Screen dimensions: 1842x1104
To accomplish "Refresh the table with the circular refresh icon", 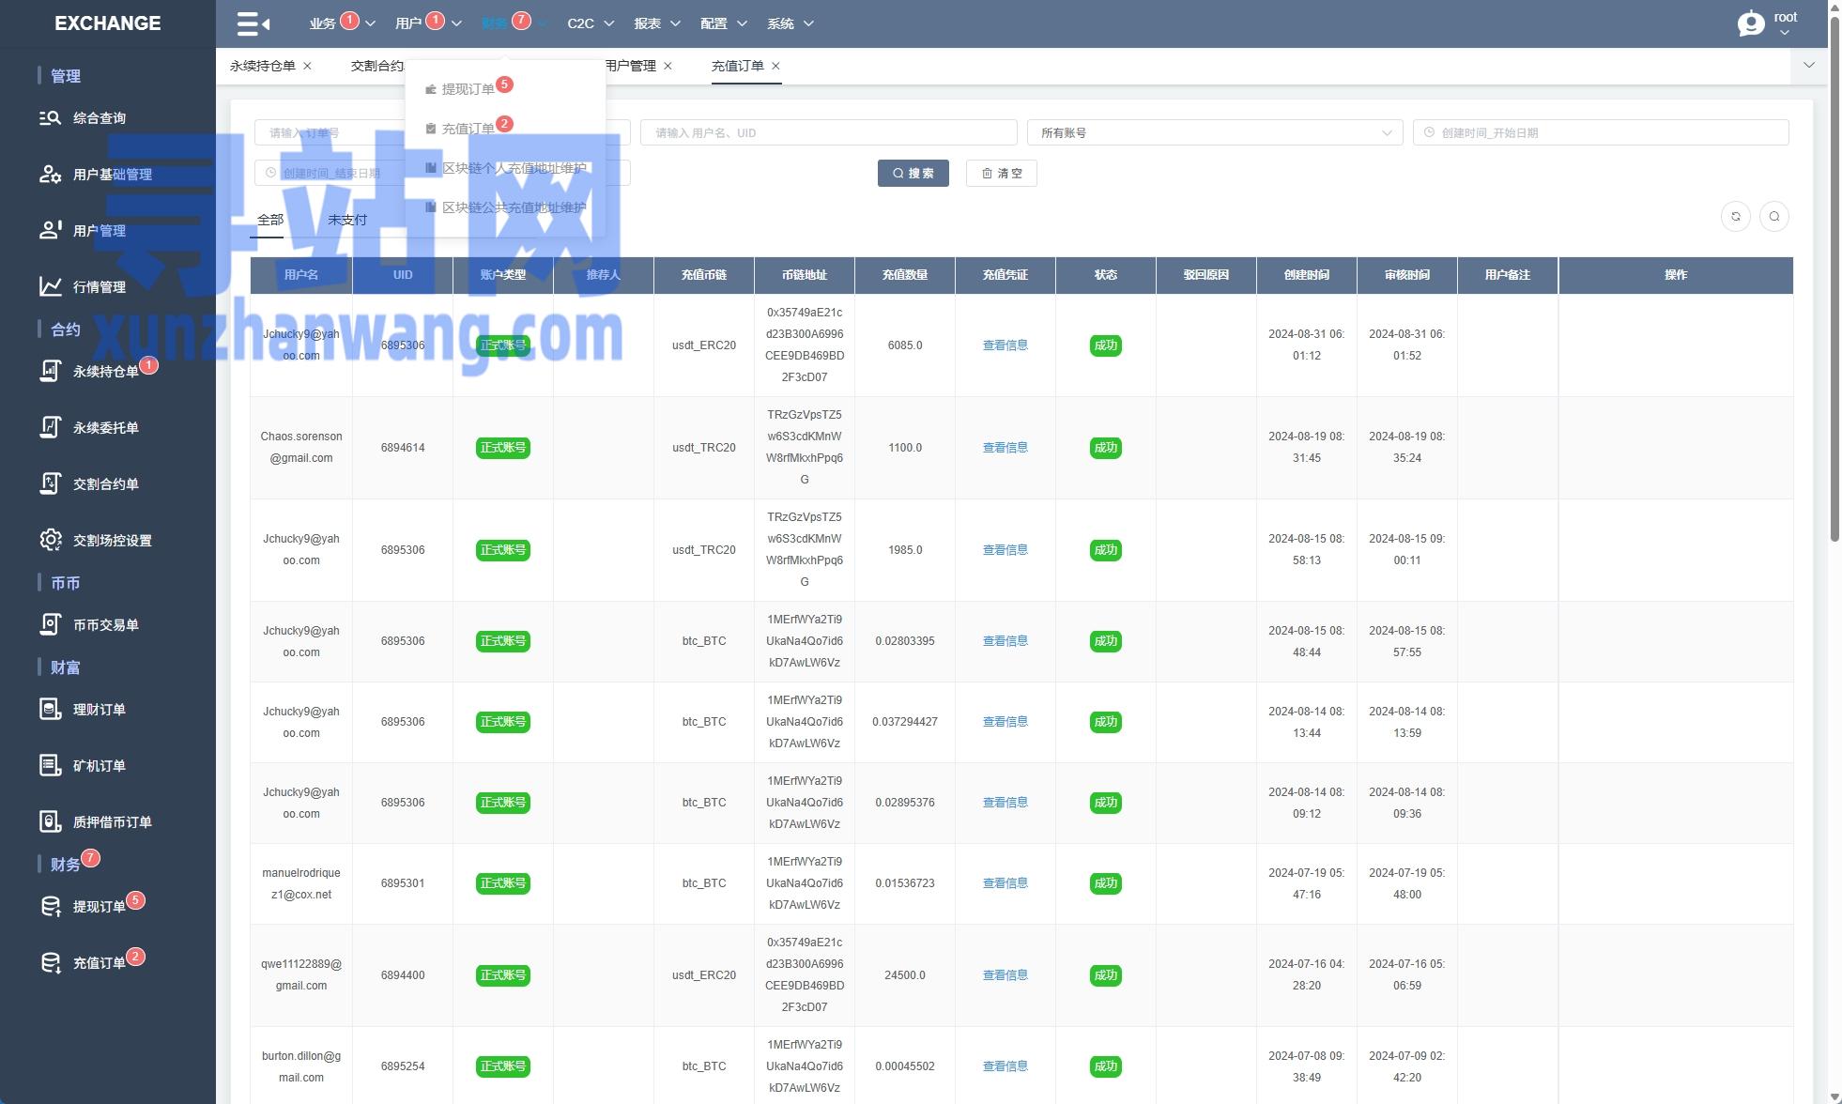I will (1736, 217).
